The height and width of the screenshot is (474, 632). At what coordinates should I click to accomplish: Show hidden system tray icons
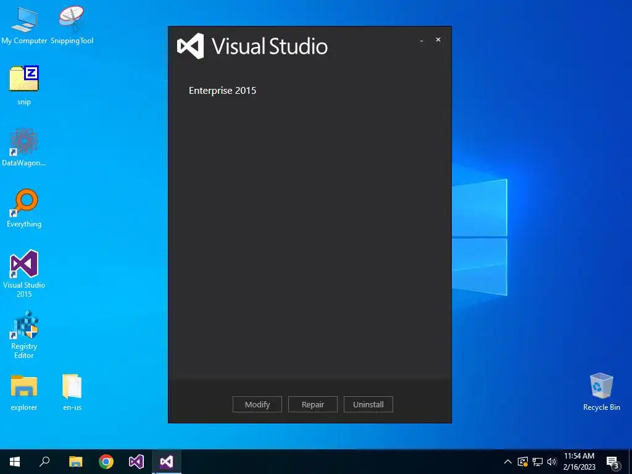(508, 462)
